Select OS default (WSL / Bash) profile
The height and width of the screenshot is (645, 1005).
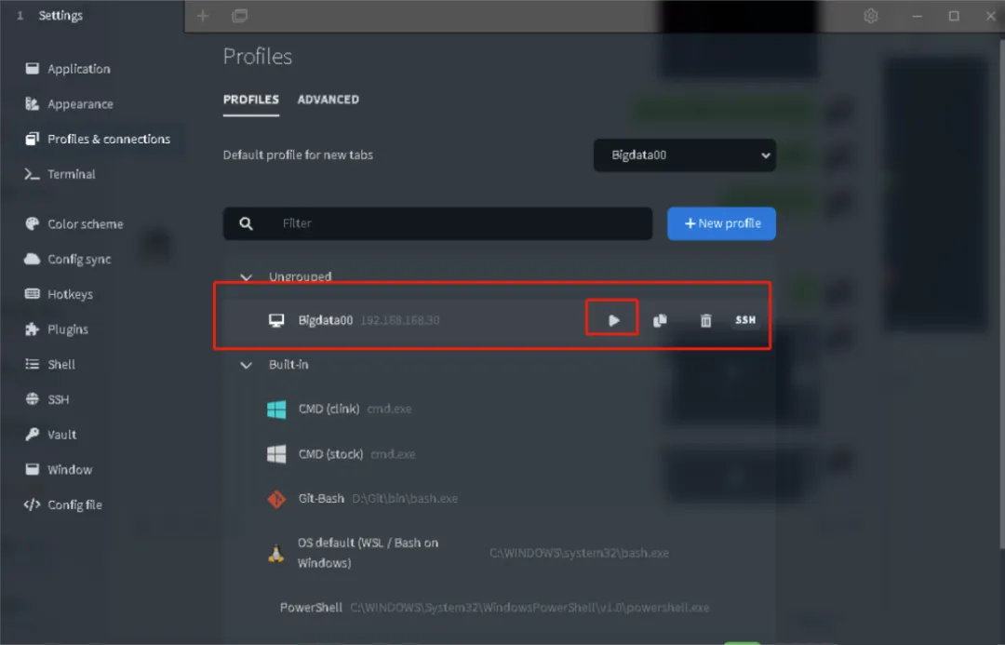[x=368, y=553]
